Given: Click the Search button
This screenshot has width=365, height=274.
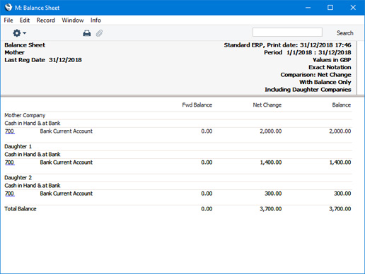Looking at the screenshot, I should (x=344, y=33).
